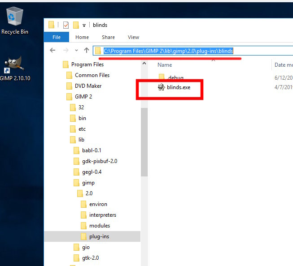Image resolution: width=293 pixels, height=266 pixels.
Task: Click the folder icon in the title bar
Action: pyautogui.click(x=51, y=25)
